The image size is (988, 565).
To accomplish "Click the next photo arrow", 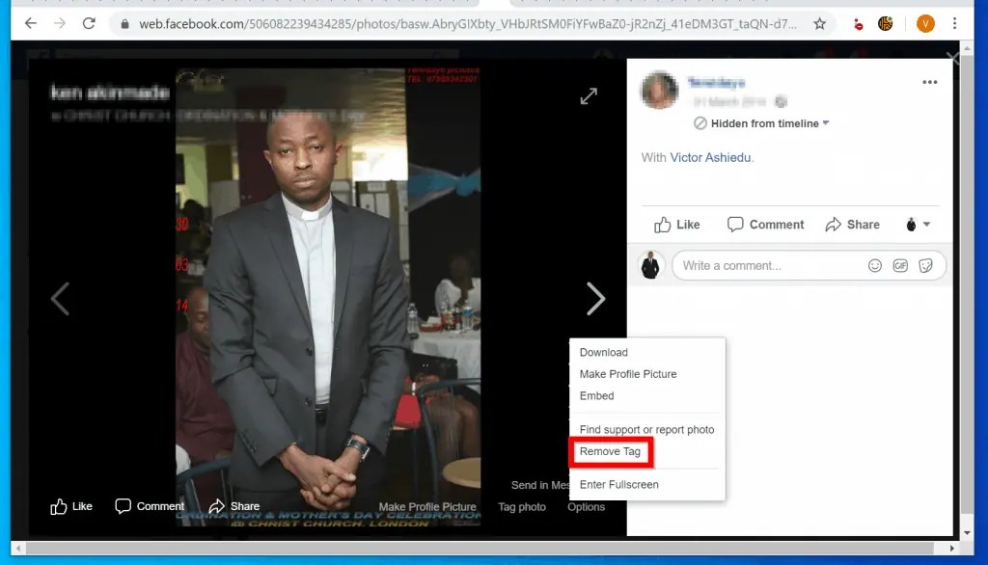I will click(x=595, y=299).
